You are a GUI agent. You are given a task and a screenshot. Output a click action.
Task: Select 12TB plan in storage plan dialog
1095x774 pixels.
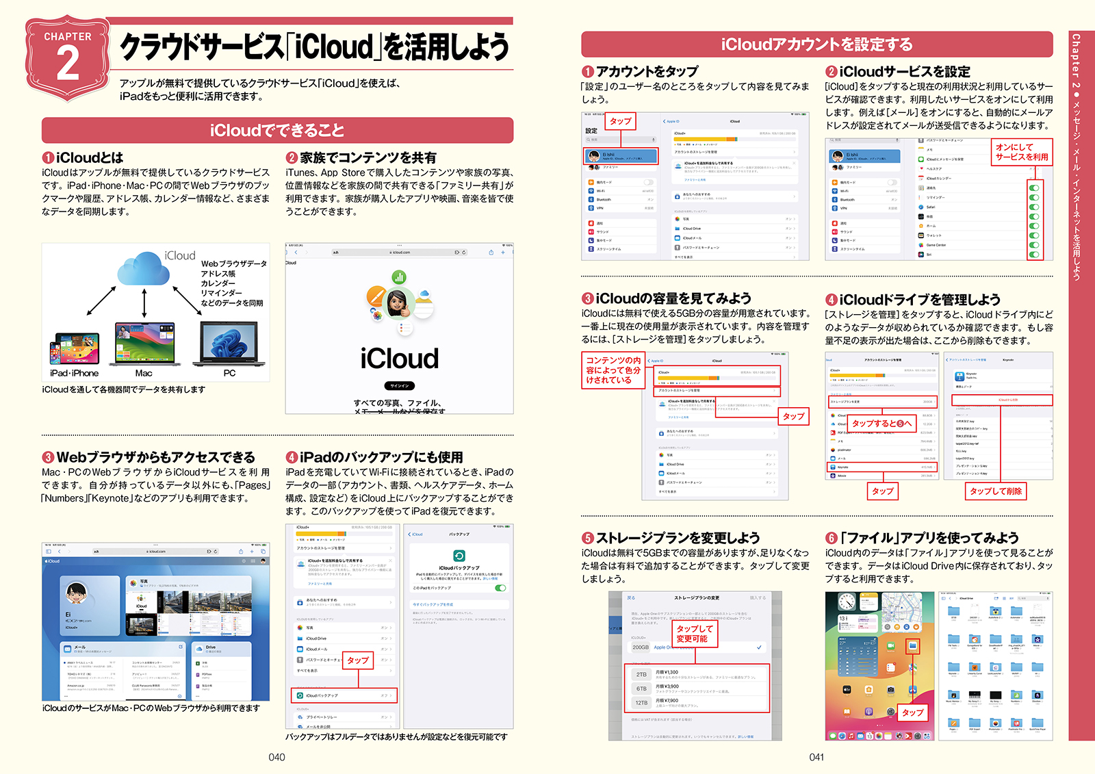pos(697,703)
